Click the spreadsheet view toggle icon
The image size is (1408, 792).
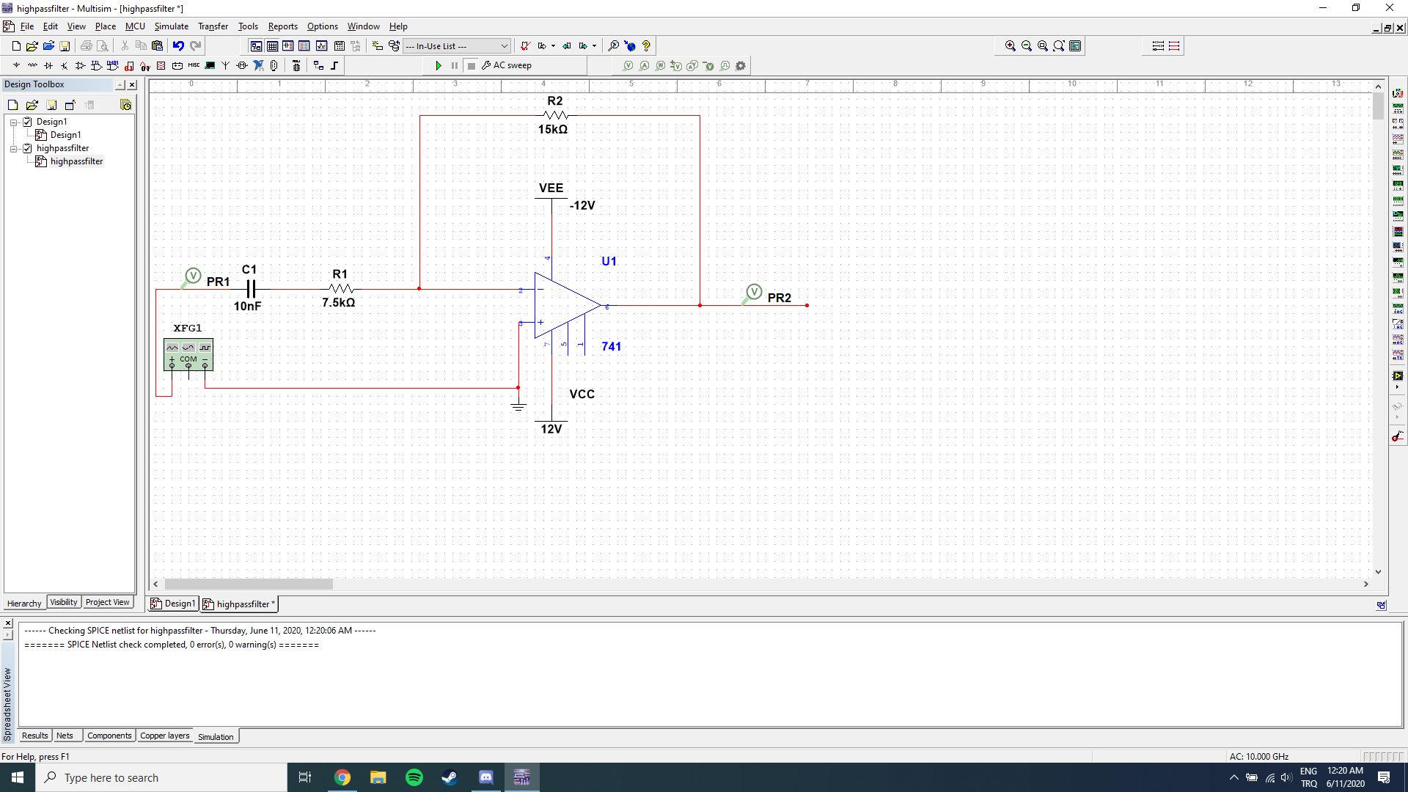coord(9,638)
